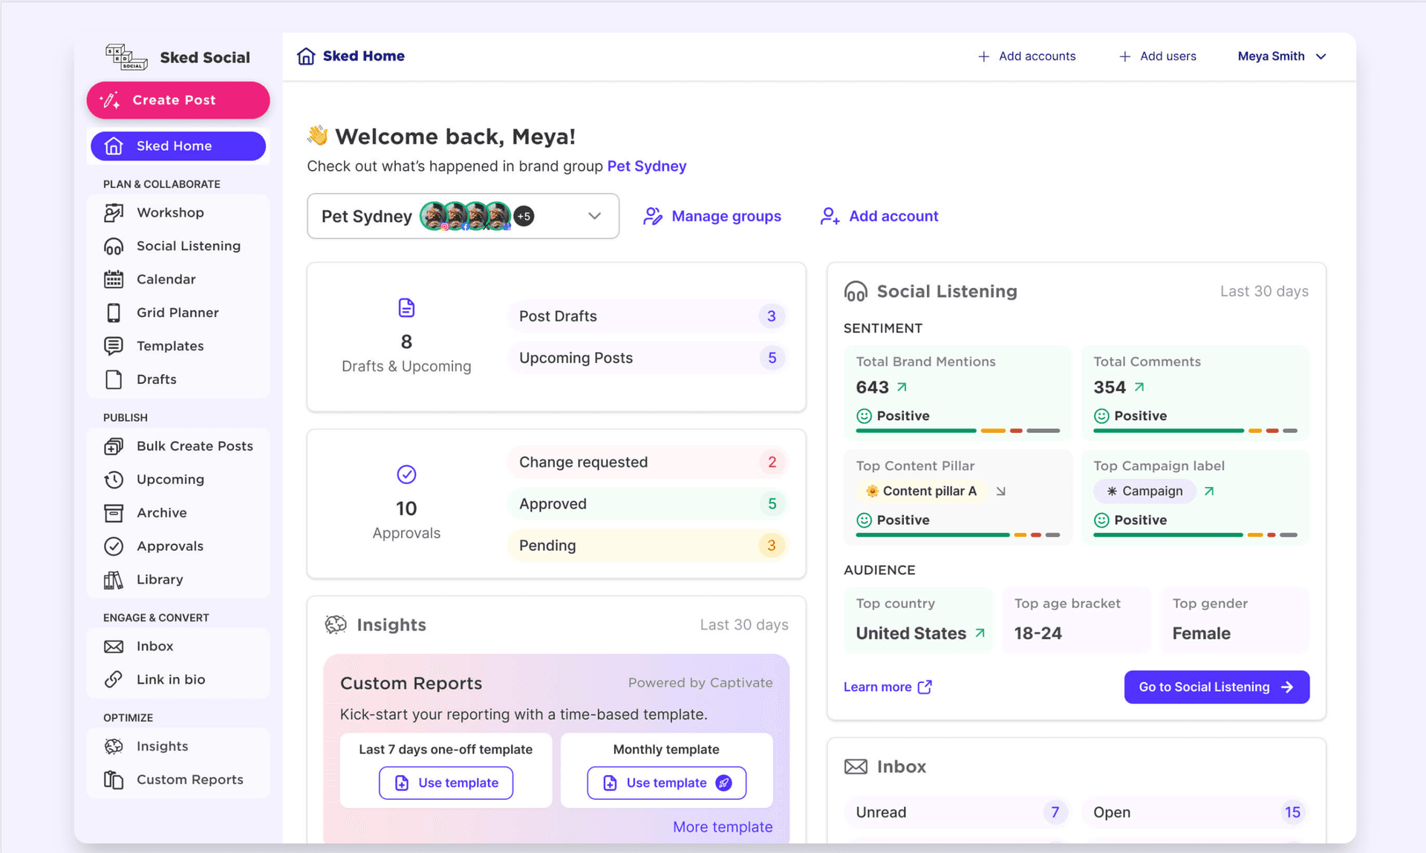Open the Library books icon

click(x=114, y=580)
